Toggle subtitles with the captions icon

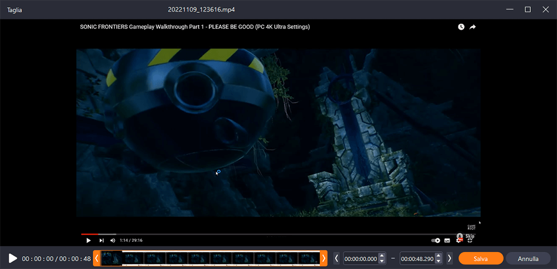[447, 241]
